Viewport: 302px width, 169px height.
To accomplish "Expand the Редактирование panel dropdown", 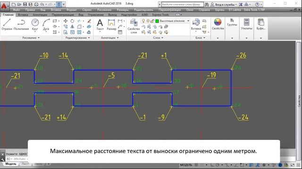I will [77, 38].
